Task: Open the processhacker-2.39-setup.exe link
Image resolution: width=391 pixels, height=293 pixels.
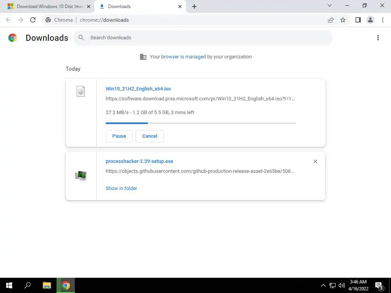Action: coord(139,161)
